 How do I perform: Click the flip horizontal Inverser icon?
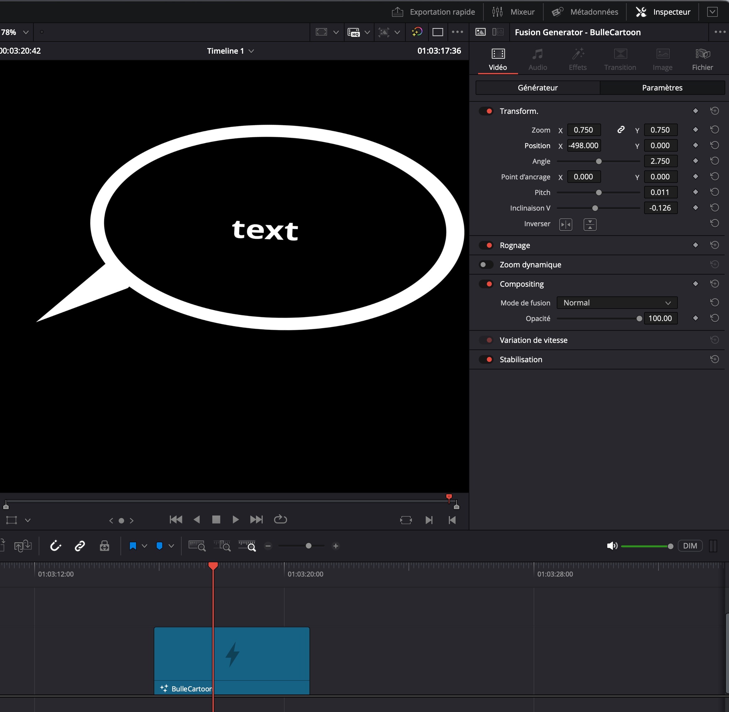pyautogui.click(x=565, y=224)
